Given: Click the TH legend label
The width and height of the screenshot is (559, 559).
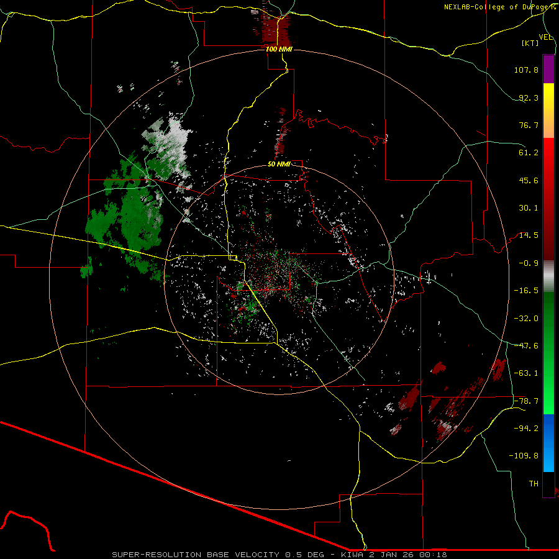Looking at the screenshot, I should 534,483.
